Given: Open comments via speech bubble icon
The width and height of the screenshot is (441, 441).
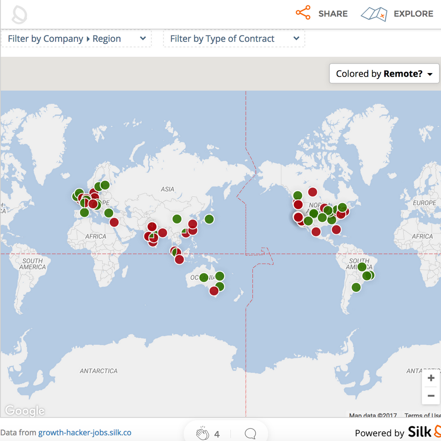Looking at the screenshot, I should click(x=250, y=433).
